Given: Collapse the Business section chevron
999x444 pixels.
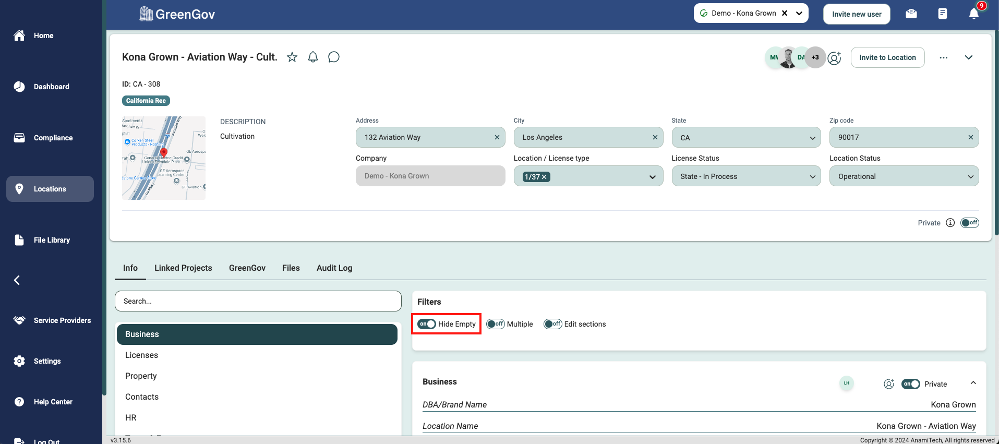Looking at the screenshot, I should point(973,383).
